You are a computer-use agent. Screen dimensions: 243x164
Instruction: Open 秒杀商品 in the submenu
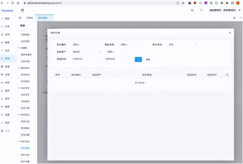tap(25, 81)
